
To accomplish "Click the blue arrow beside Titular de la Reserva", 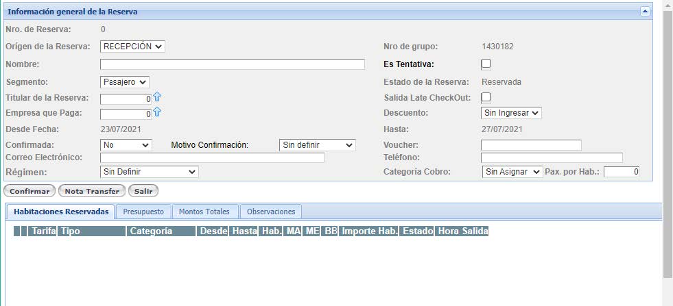I will pyautogui.click(x=157, y=97).
